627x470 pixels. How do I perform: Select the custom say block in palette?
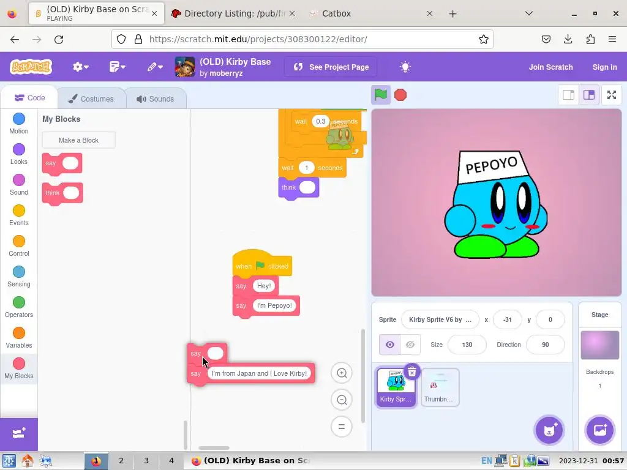[x=62, y=163]
